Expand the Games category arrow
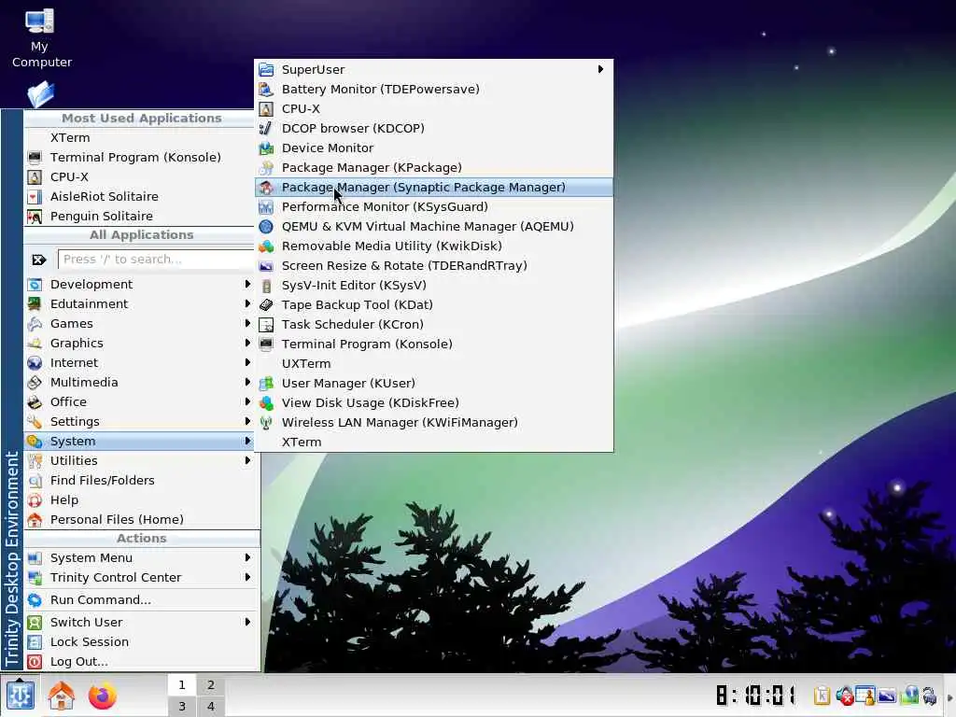Screen dimensions: 956x717 pyautogui.click(x=247, y=323)
